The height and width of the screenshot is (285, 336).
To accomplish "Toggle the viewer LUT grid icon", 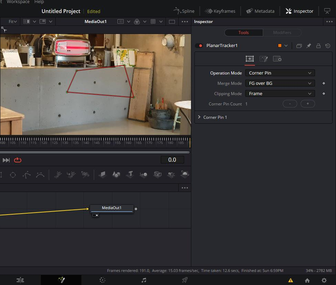I will click(x=153, y=22).
